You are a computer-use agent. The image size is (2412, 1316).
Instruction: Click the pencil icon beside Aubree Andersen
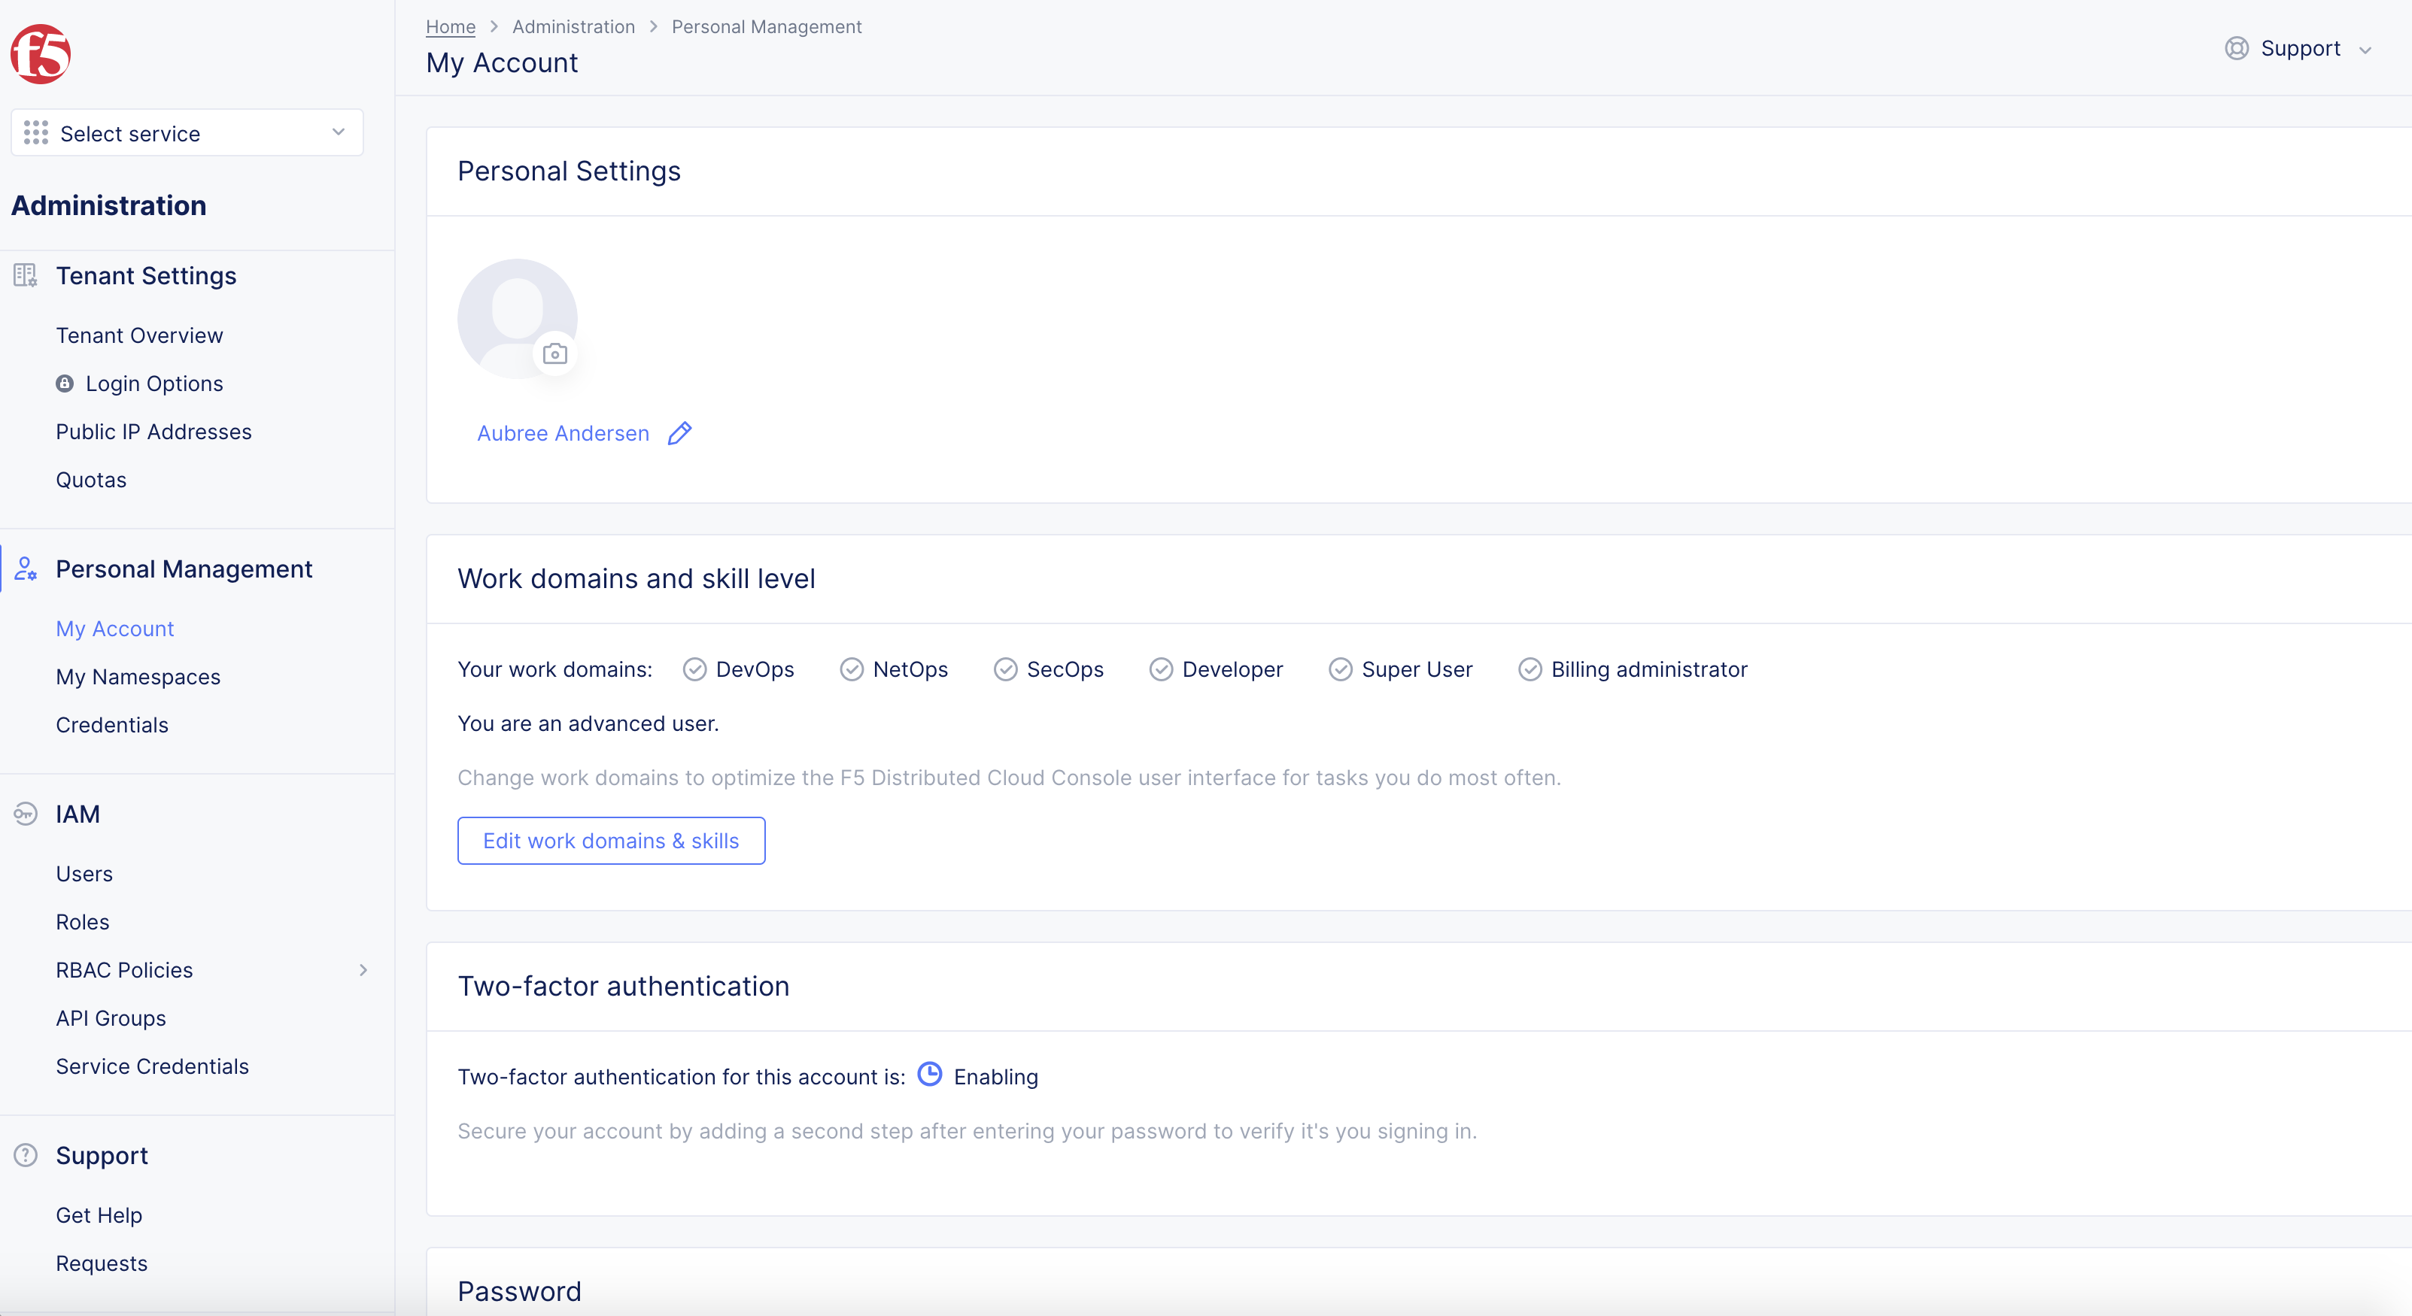[680, 432]
